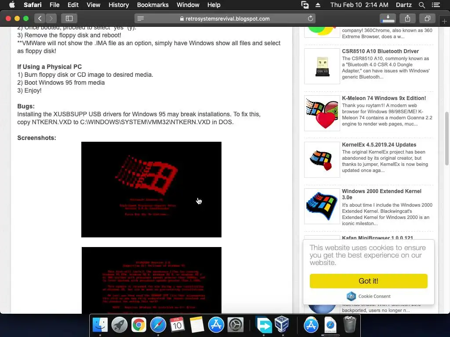
Task: Open Launchpad from the Dock
Action: click(x=120, y=325)
